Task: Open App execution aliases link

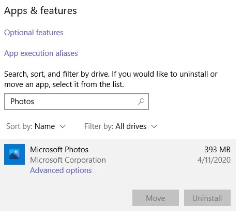Action: tap(41, 53)
